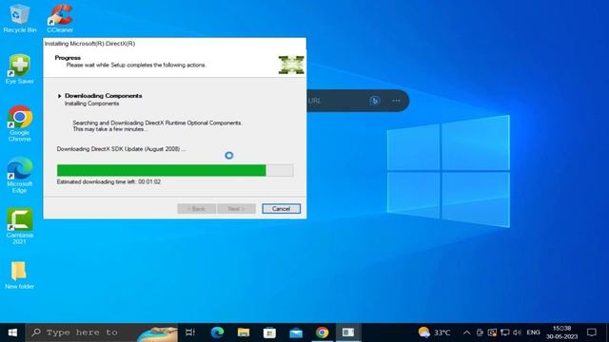Select the Microsoft Edge desktop shortcut
The width and height of the screenshot is (609, 342).
[x=19, y=175]
